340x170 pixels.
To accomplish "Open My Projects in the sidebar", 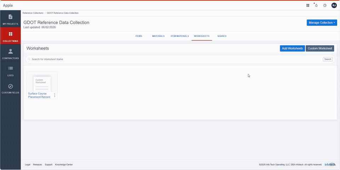I will 10,19.
